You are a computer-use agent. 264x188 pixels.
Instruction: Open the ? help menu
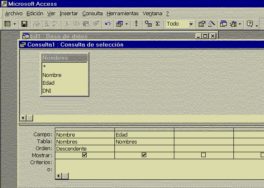167,14
